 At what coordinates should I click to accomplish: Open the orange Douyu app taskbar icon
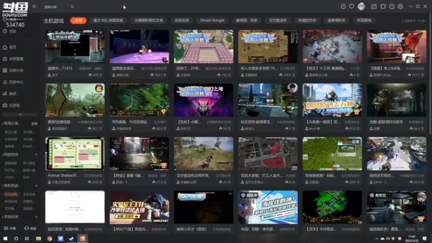click(x=83, y=238)
